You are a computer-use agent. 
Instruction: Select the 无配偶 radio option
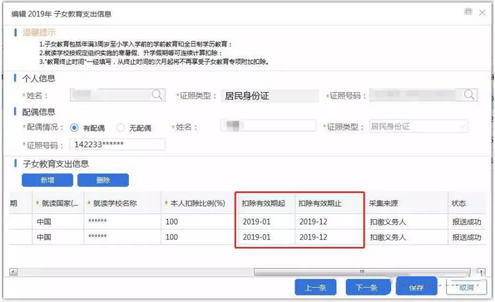(x=121, y=128)
